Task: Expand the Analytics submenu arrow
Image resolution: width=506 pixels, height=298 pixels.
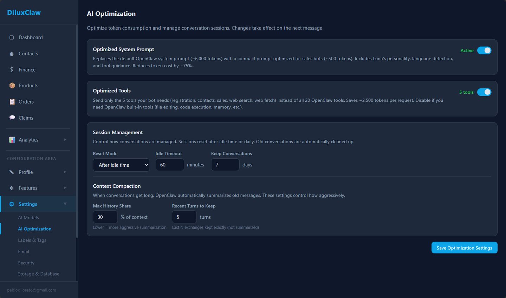Action: (65, 140)
